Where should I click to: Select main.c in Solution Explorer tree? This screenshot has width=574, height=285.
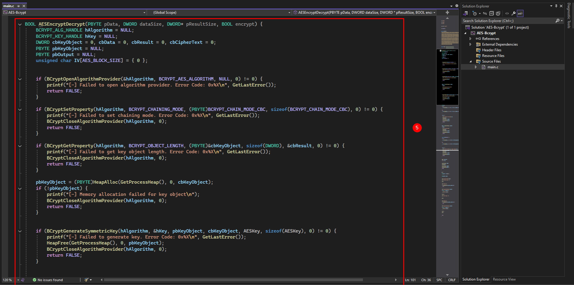pyautogui.click(x=493, y=67)
